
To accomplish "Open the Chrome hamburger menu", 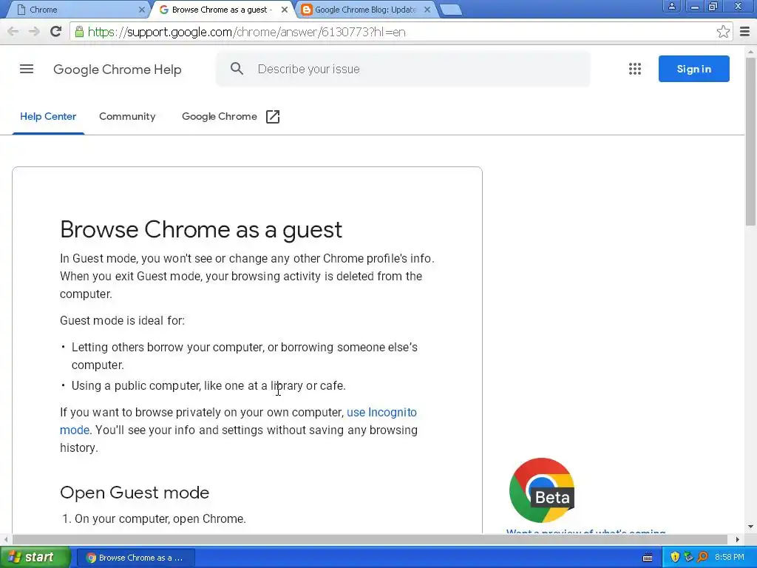I will click(x=745, y=32).
